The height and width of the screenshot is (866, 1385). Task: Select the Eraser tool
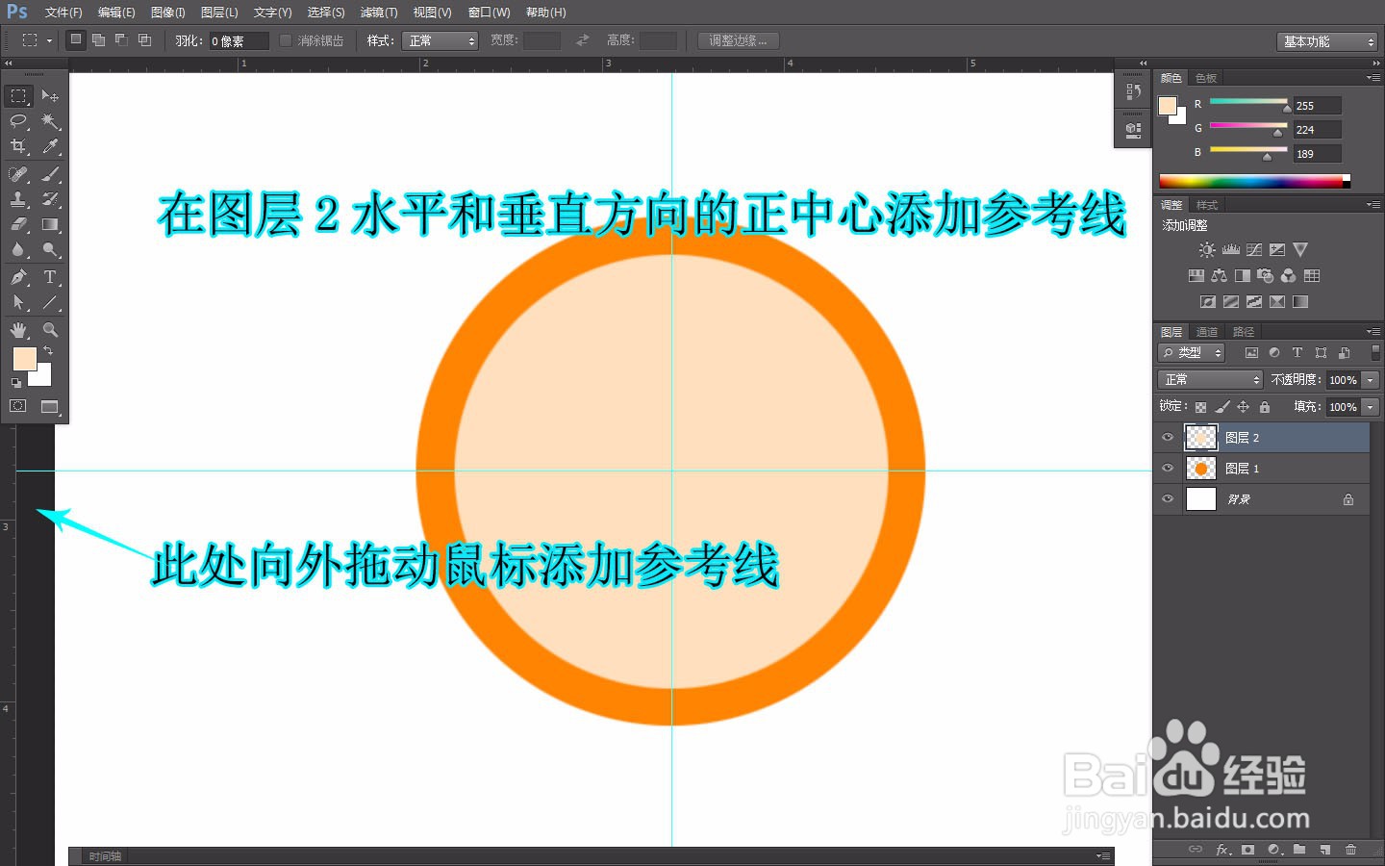tap(18, 224)
